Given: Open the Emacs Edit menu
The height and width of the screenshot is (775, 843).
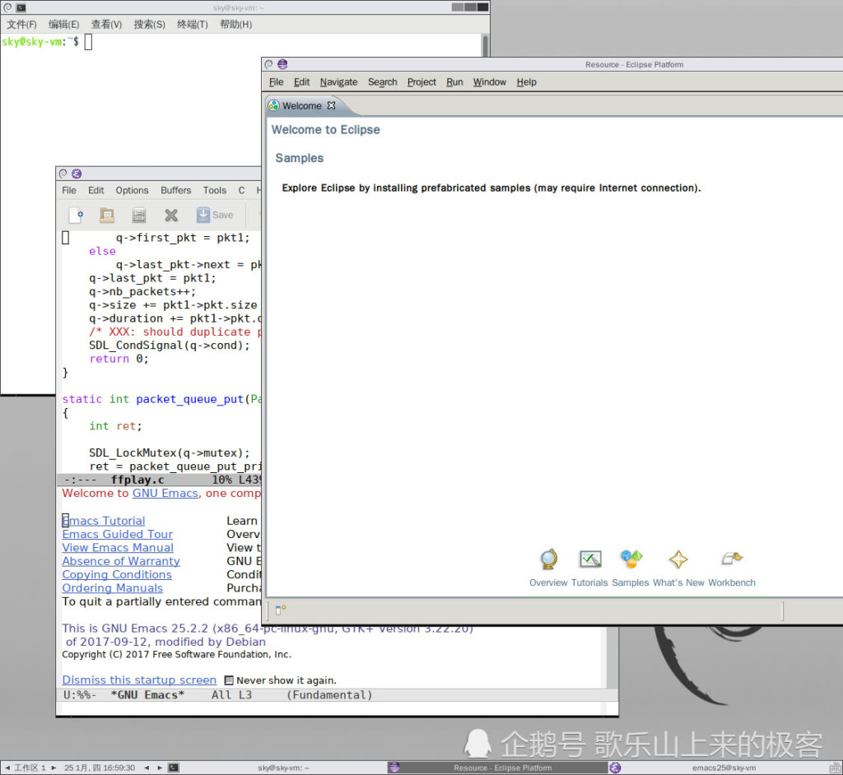Looking at the screenshot, I should [x=95, y=190].
